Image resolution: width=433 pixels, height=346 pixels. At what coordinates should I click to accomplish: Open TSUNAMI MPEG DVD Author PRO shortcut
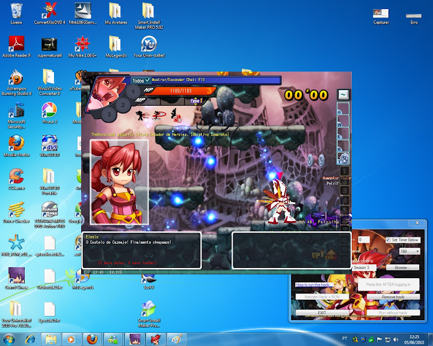(x=49, y=214)
